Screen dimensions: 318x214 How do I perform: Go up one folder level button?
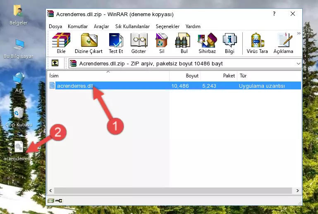(55, 63)
